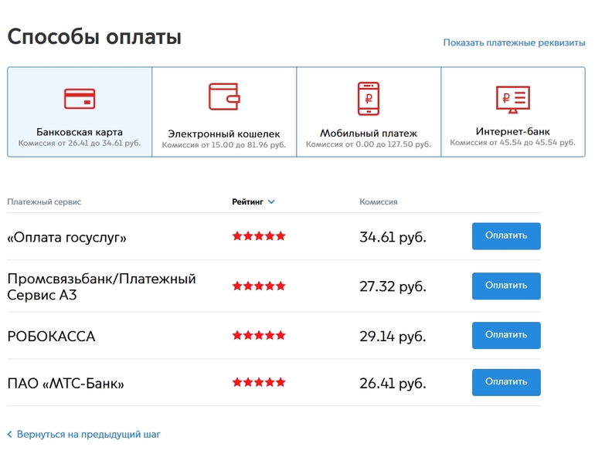Sort by Платежный сервис column header
The image size is (595, 464).
44,202
